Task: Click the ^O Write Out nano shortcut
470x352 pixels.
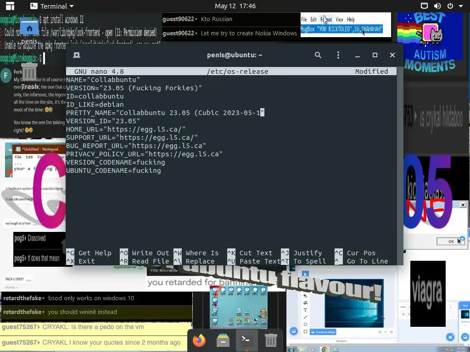Action: point(145,253)
